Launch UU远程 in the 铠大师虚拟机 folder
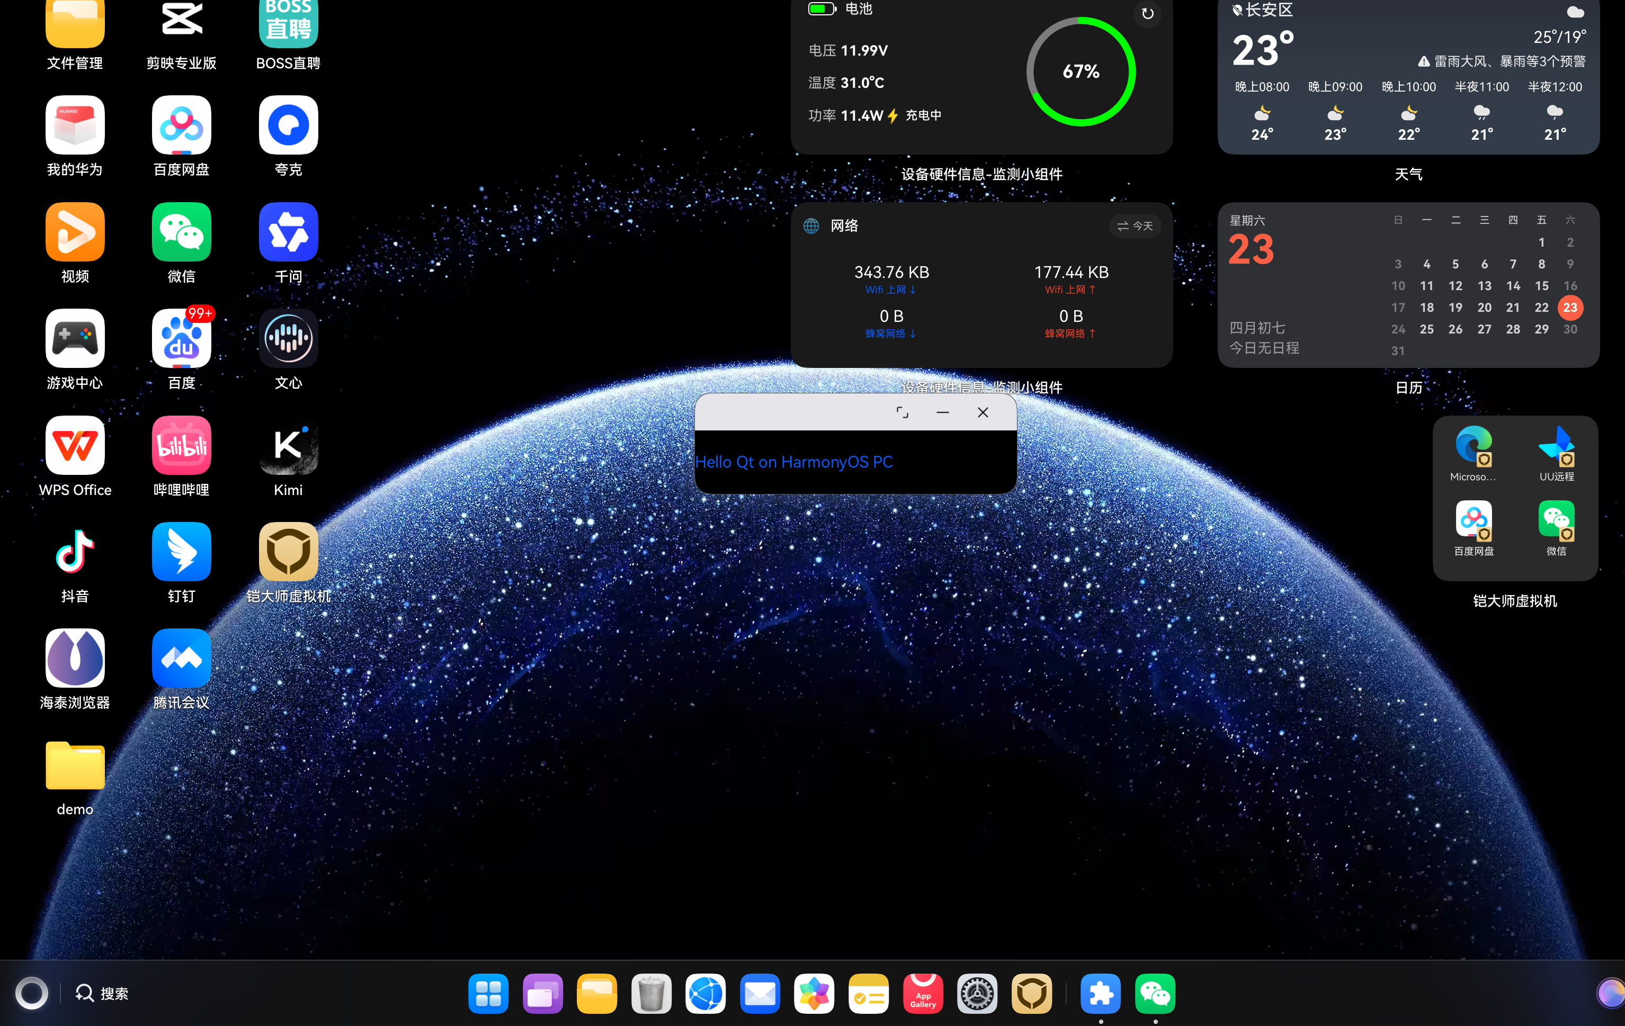 1556,445
